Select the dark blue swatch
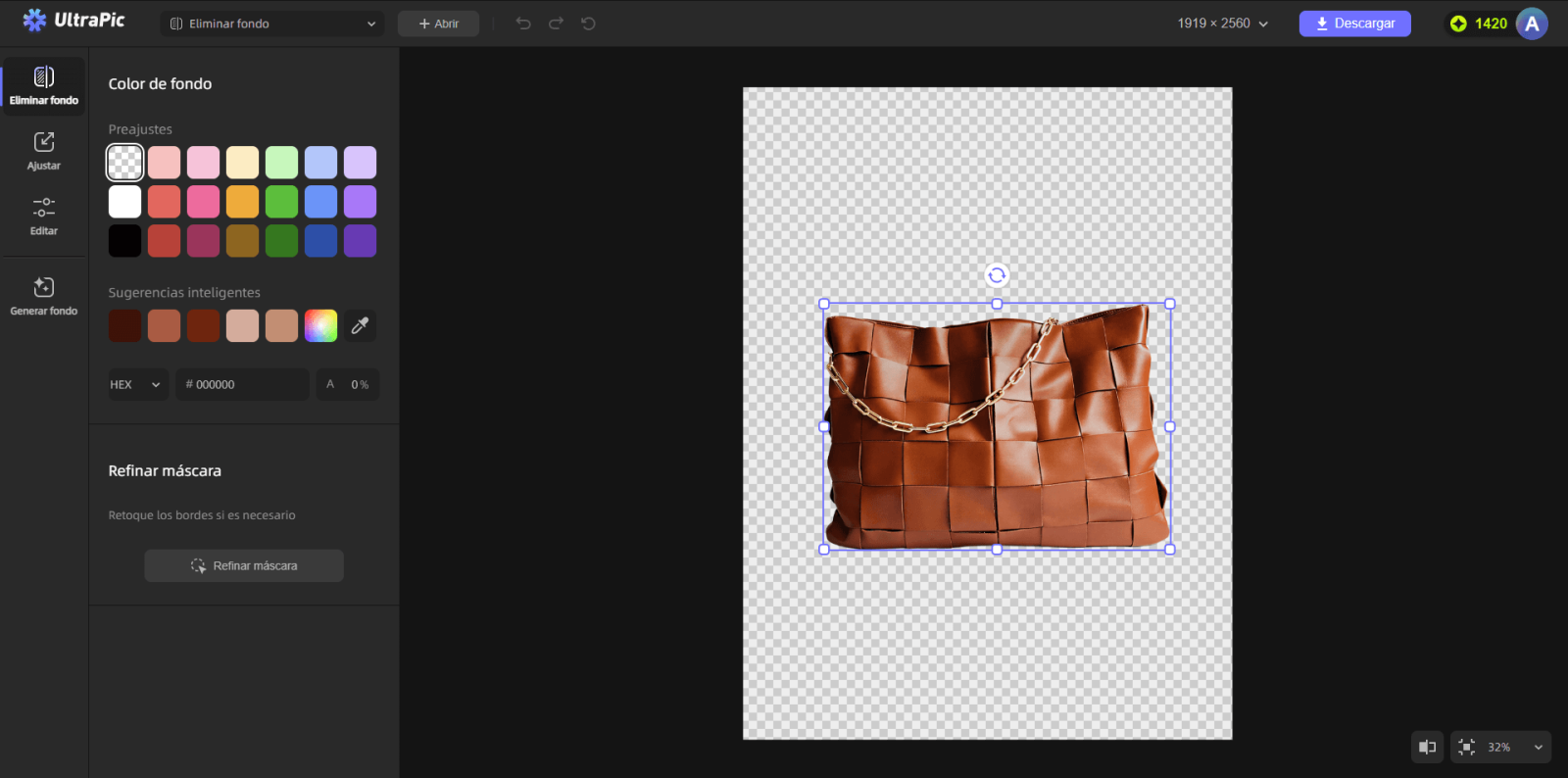The height and width of the screenshot is (778, 1568). [x=320, y=241]
